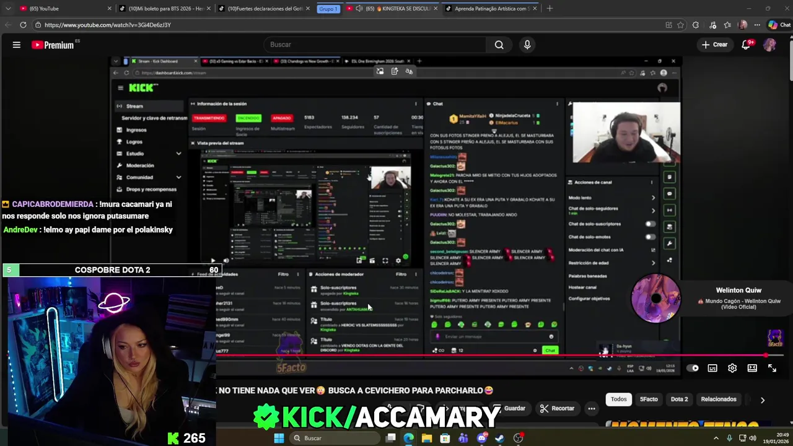Switch to Mi boleto para BTS tab
Screen dimensions: 793x446
pyautogui.click(x=165, y=9)
